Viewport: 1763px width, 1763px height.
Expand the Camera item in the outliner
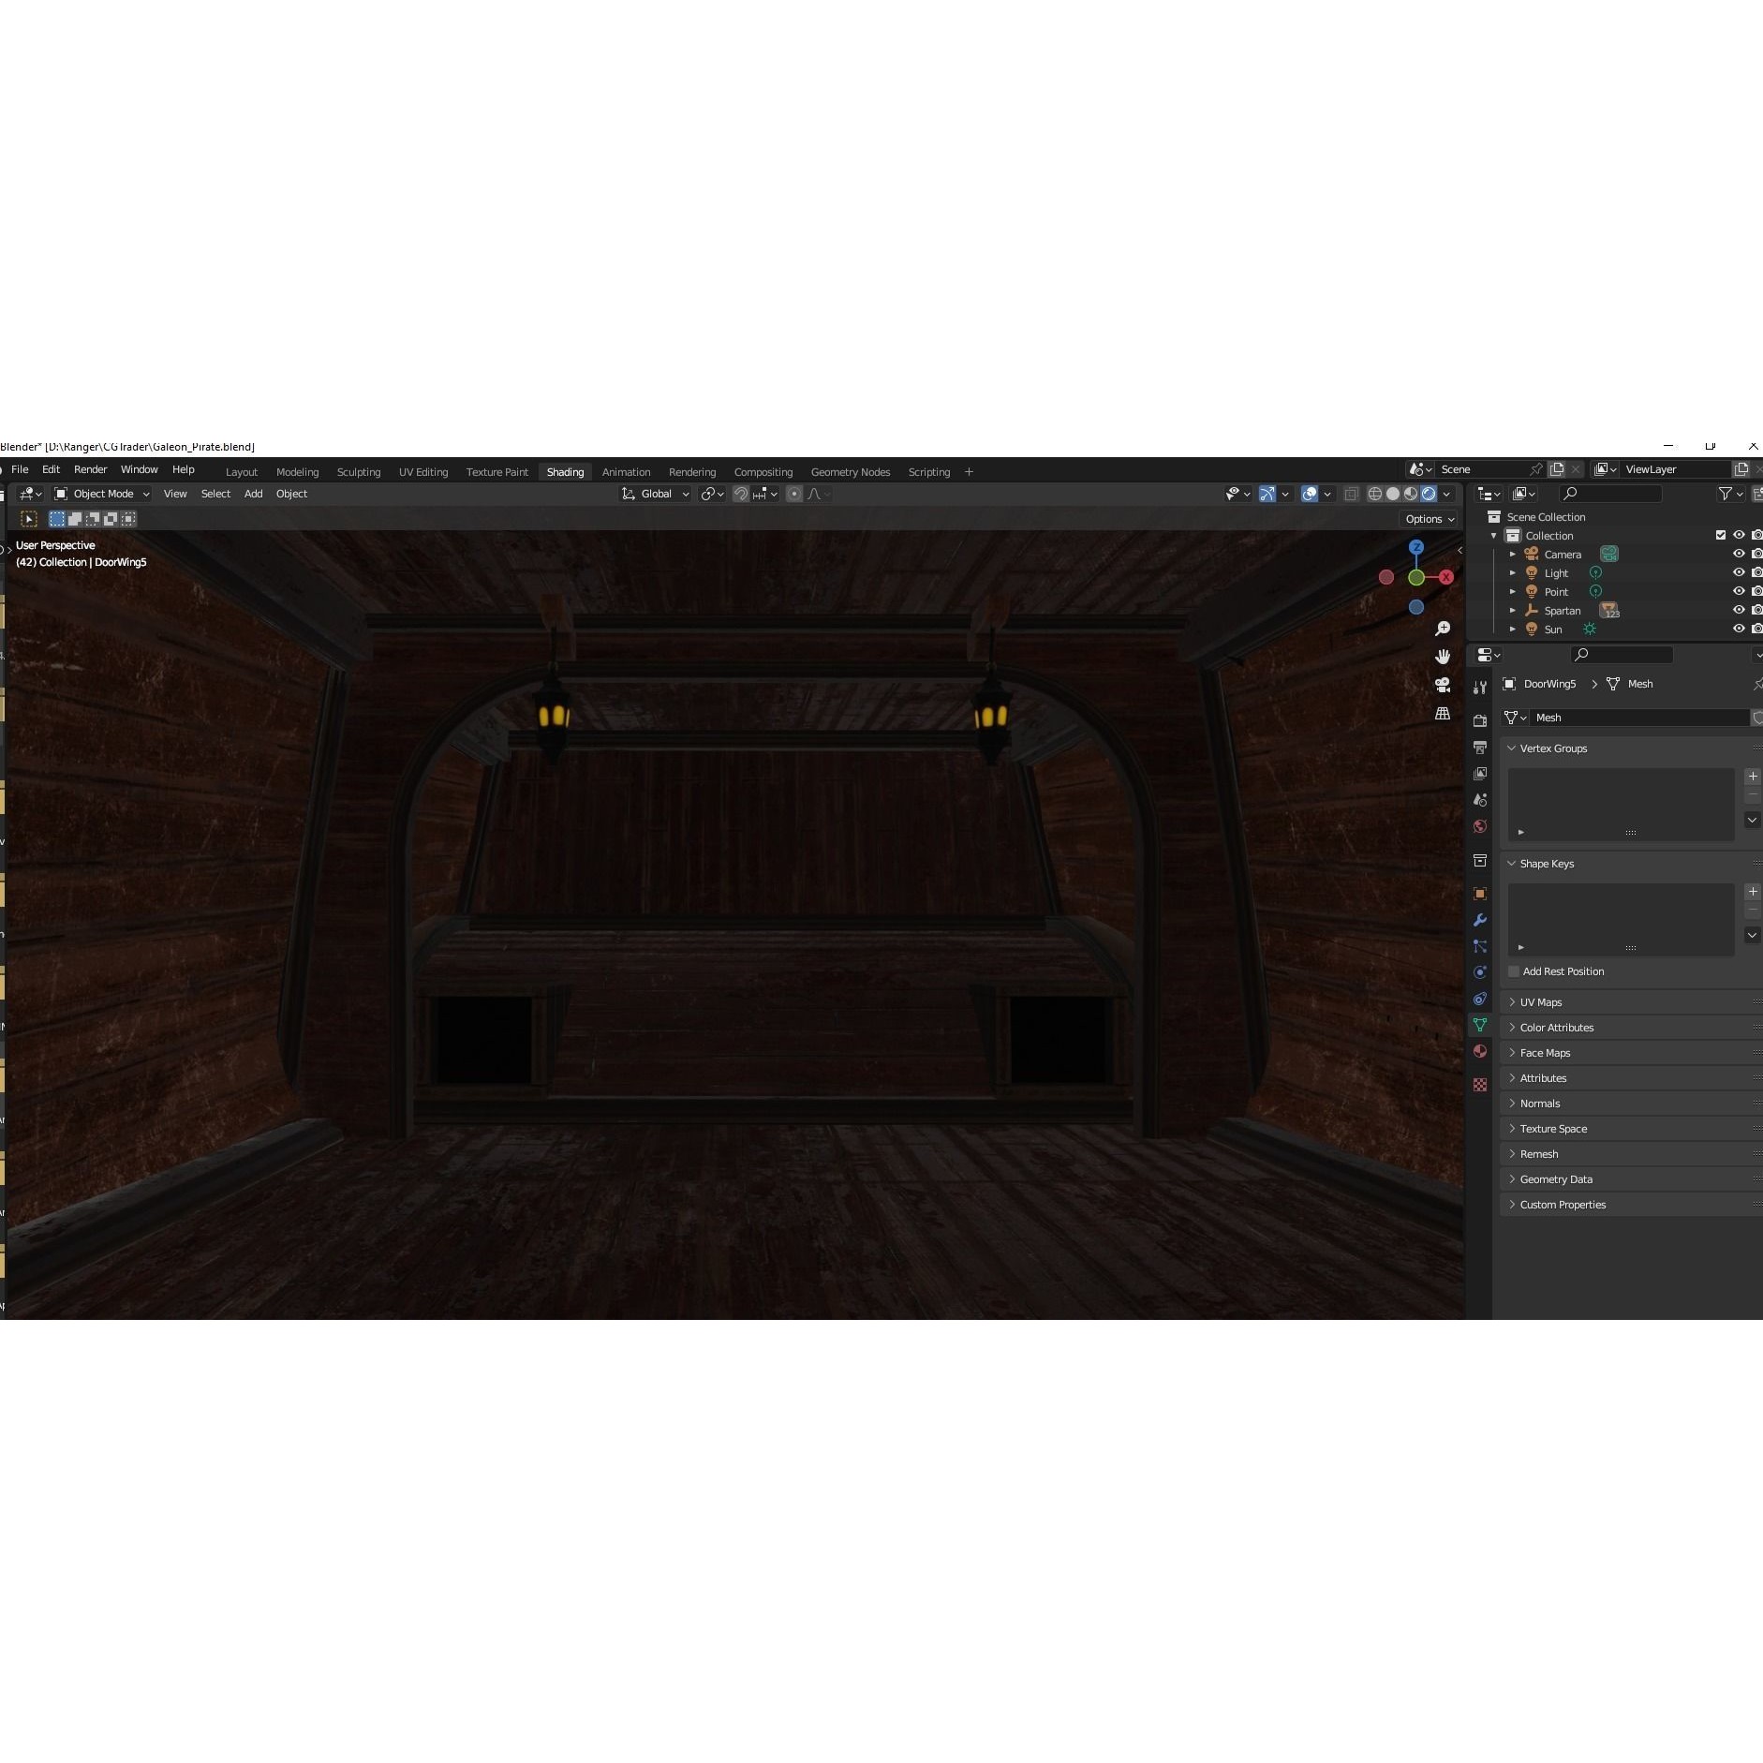(x=1512, y=554)
